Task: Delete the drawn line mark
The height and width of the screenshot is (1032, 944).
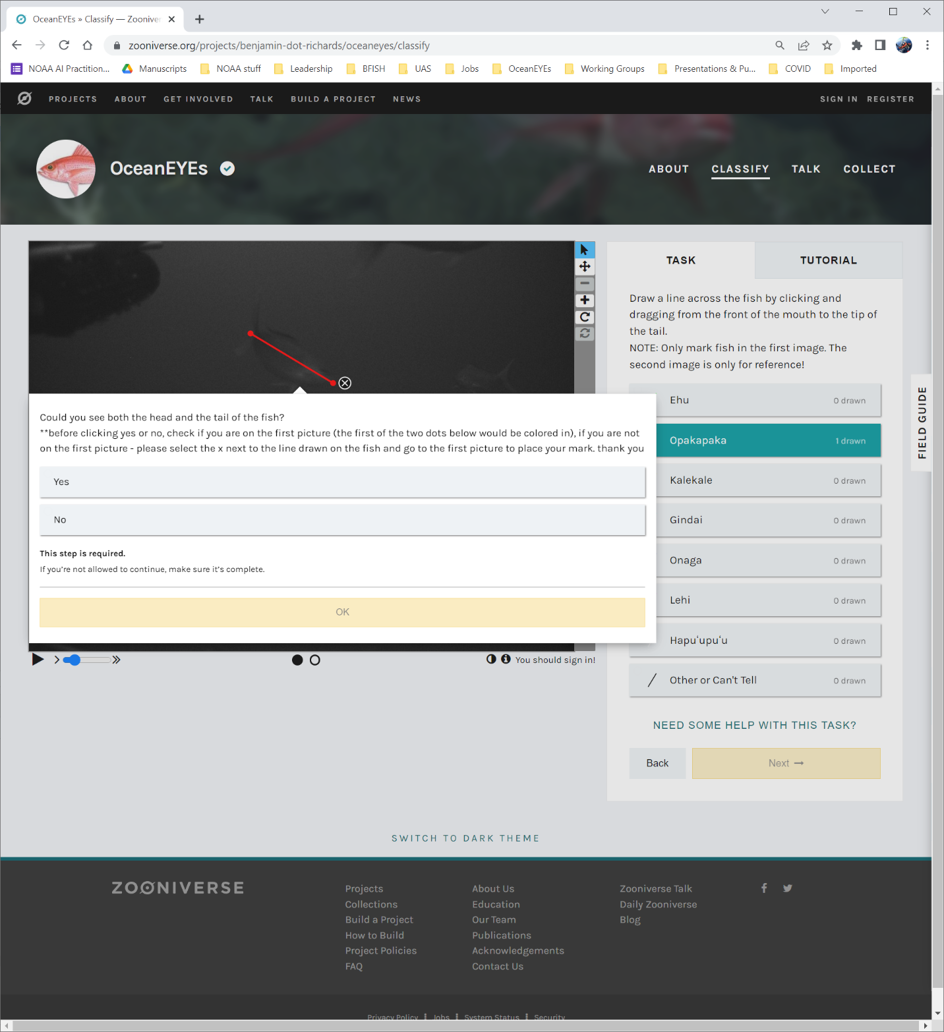Action: pyautogui.click(x=345, y=383)
